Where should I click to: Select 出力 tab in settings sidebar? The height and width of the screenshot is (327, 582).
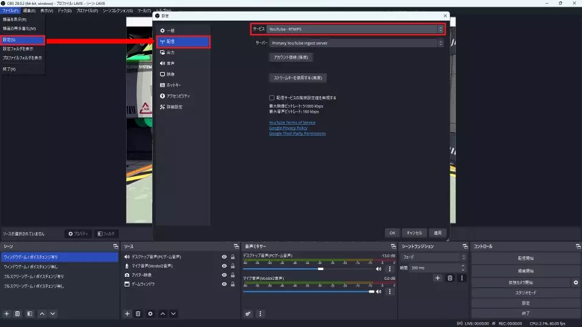click(183, 53)
